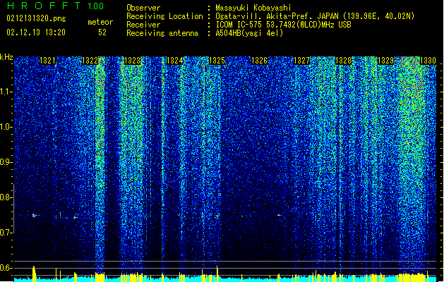Click the 'Receiver' field label
Image resolution: width=444 pixels, height=282 pixels.
coord(143,25)
